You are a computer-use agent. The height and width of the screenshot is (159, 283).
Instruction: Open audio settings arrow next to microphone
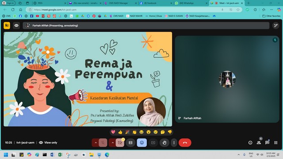coord(96,143)
